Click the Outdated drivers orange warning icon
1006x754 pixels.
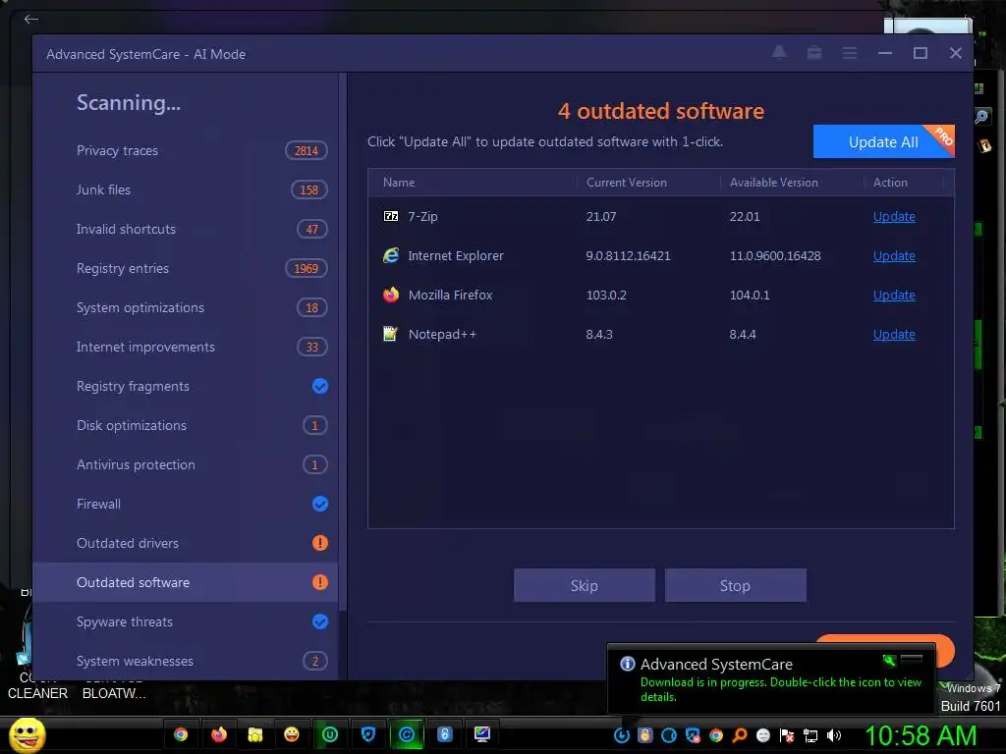[320, 543]
